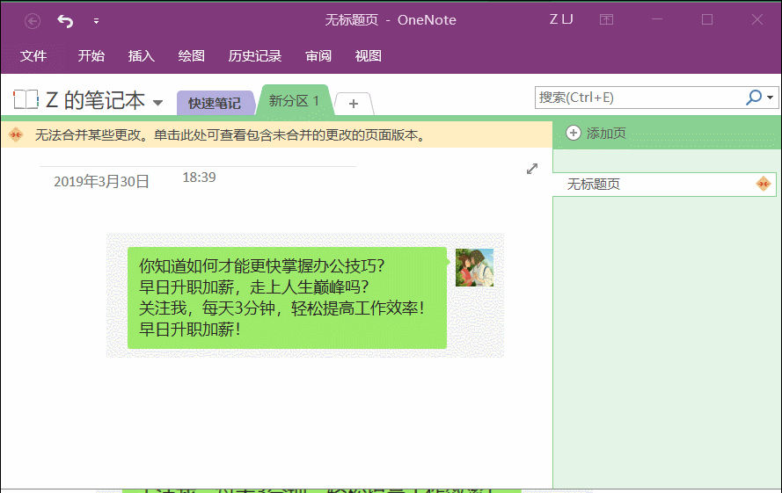Create a new section with plus tab
The width and height of the screenshot is (782, 493).
354,104
